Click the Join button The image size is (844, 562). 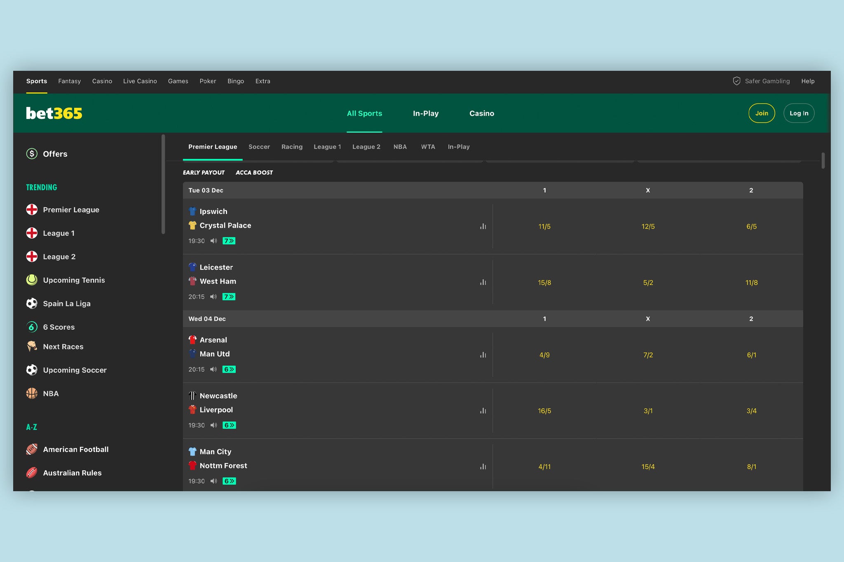click(762, 113)
